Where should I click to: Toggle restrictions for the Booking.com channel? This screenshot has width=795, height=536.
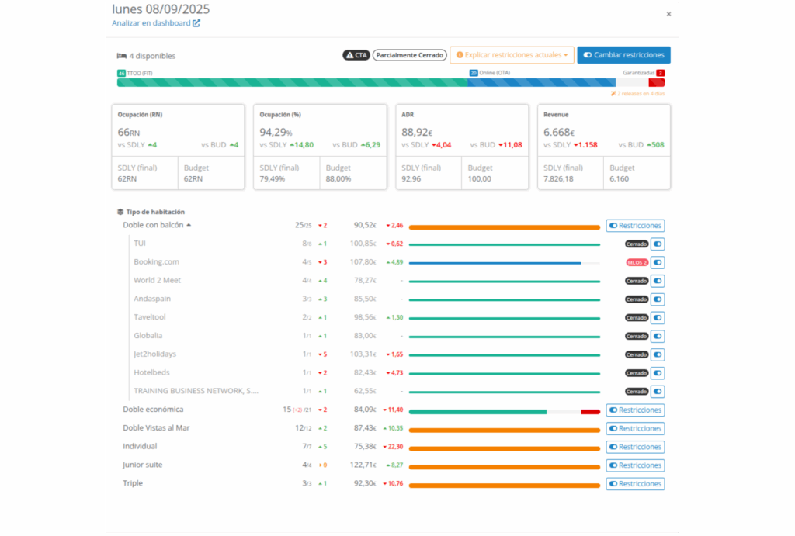click(x=658, y=262)
